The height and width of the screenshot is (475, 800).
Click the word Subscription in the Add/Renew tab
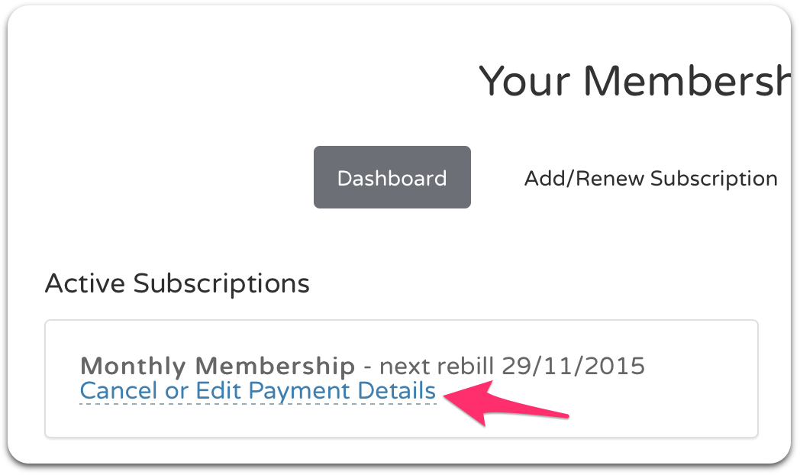coord(714,179)
